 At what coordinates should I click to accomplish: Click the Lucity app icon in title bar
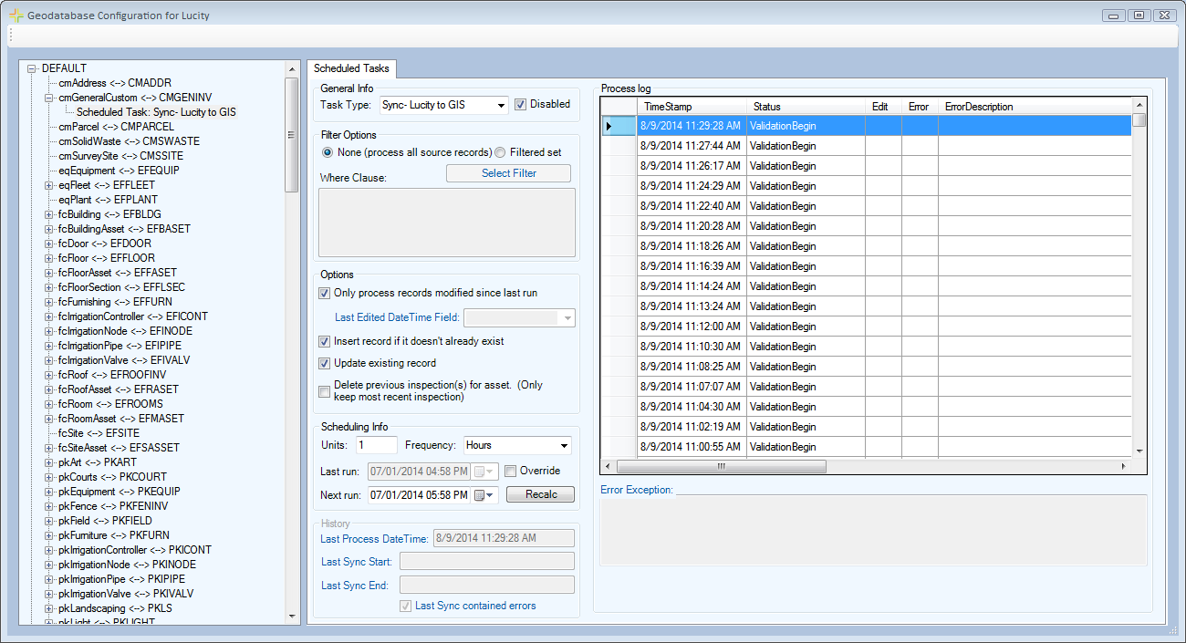click(16, 16)
